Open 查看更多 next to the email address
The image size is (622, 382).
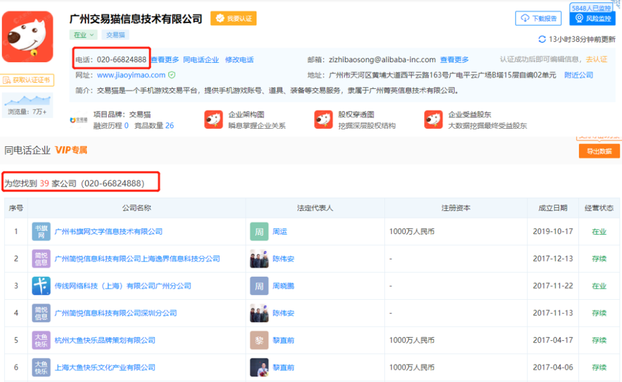click(454, 60)
